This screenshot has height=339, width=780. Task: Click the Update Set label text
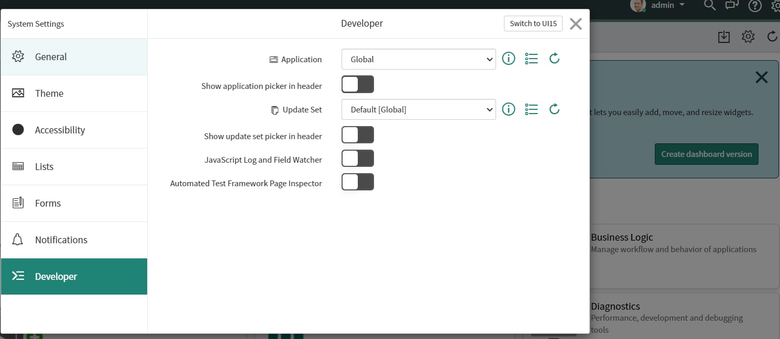[302, 109]
